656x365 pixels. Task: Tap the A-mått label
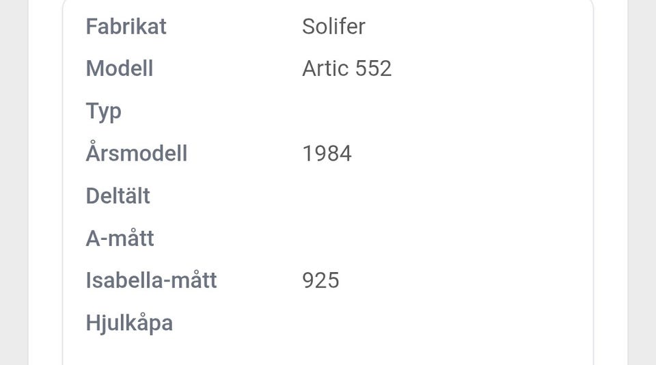pyautogui.click(x=120, y=239)
